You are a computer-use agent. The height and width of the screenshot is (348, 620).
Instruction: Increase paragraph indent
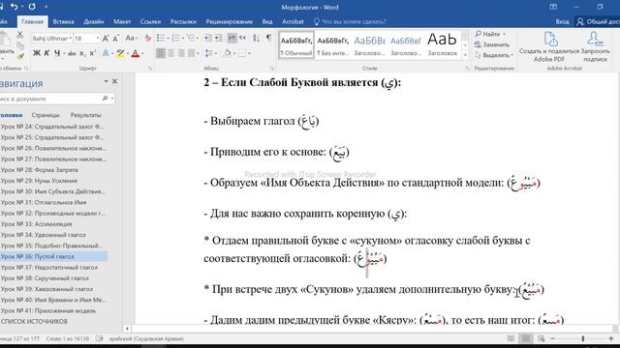tap(218, 38)
